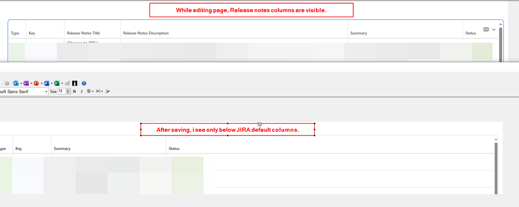The image size is (519, 207).
Task: Open the Outlook dropdown arrow
Action: coord(21,84)
